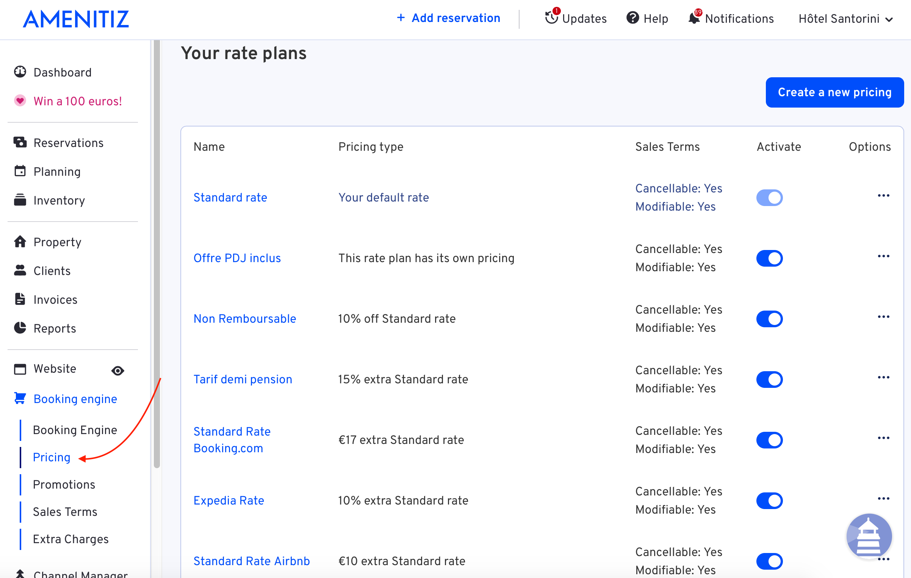Screen dimensions: 911x578
Task: Open the Dashboard menu item
Action: (x=63, y=72)
